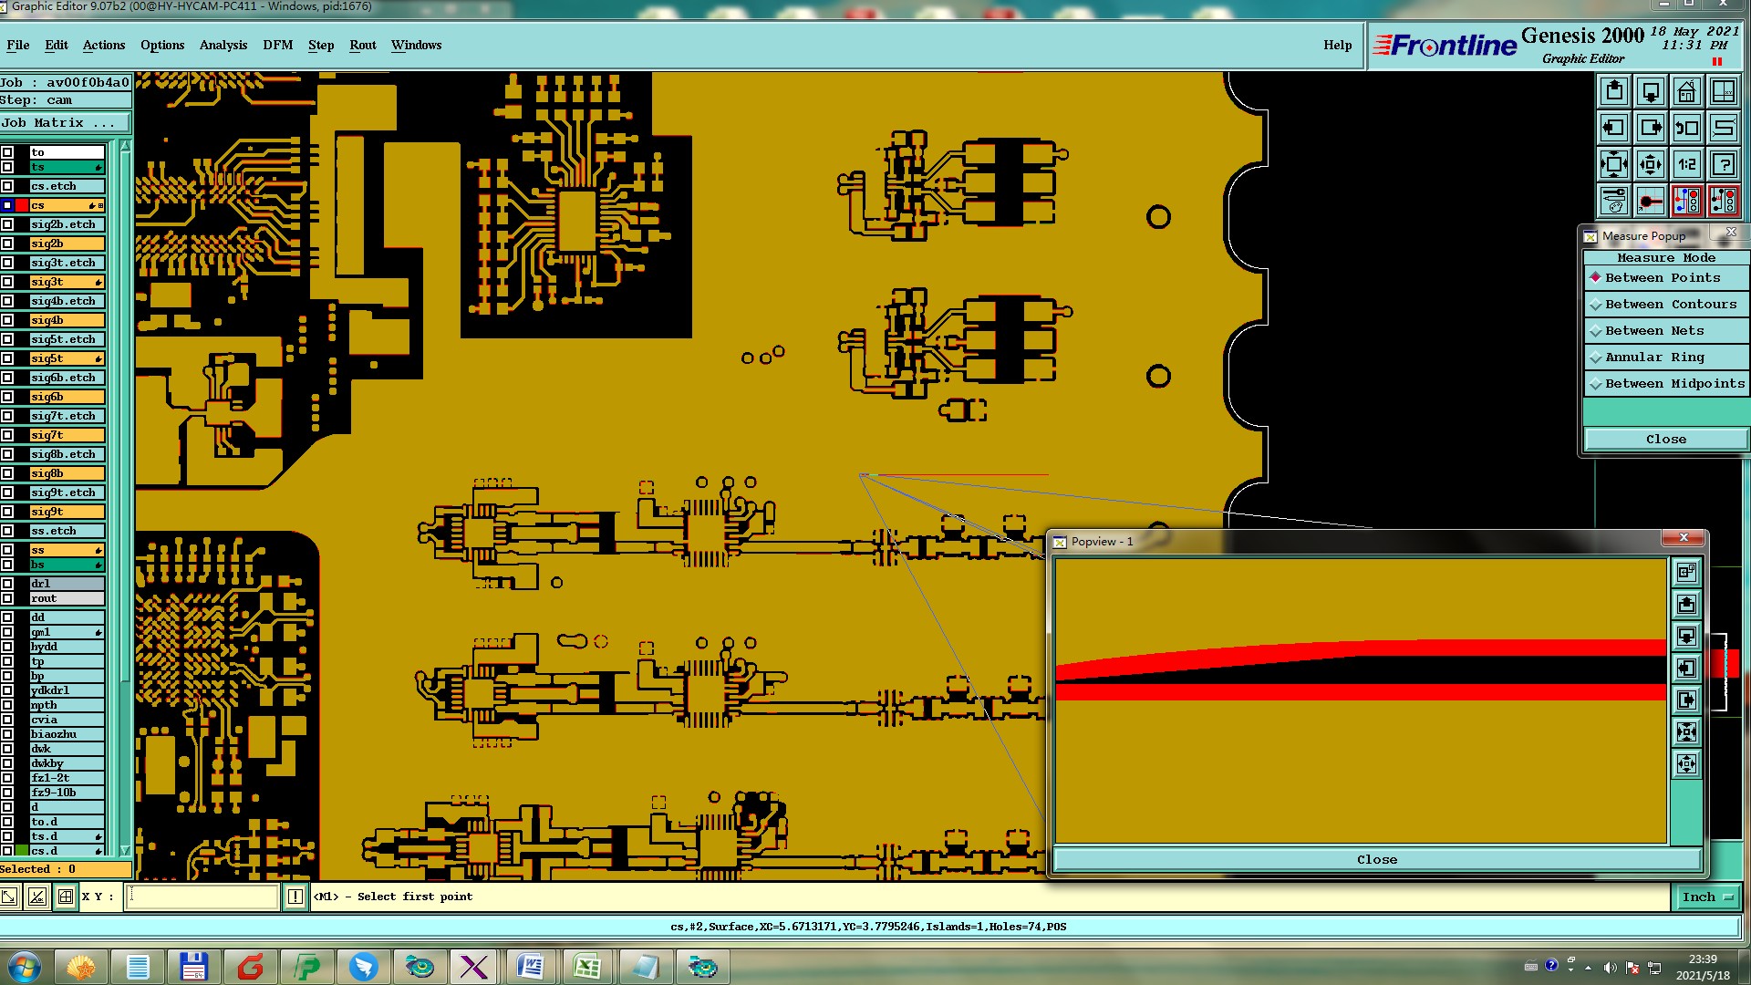
Task: Click the pan up arrow icon
Action: point(1614,91)
